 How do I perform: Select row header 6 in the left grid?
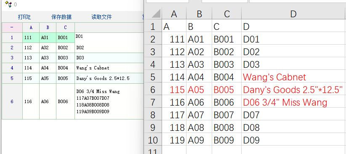click(x=12, y=101)
